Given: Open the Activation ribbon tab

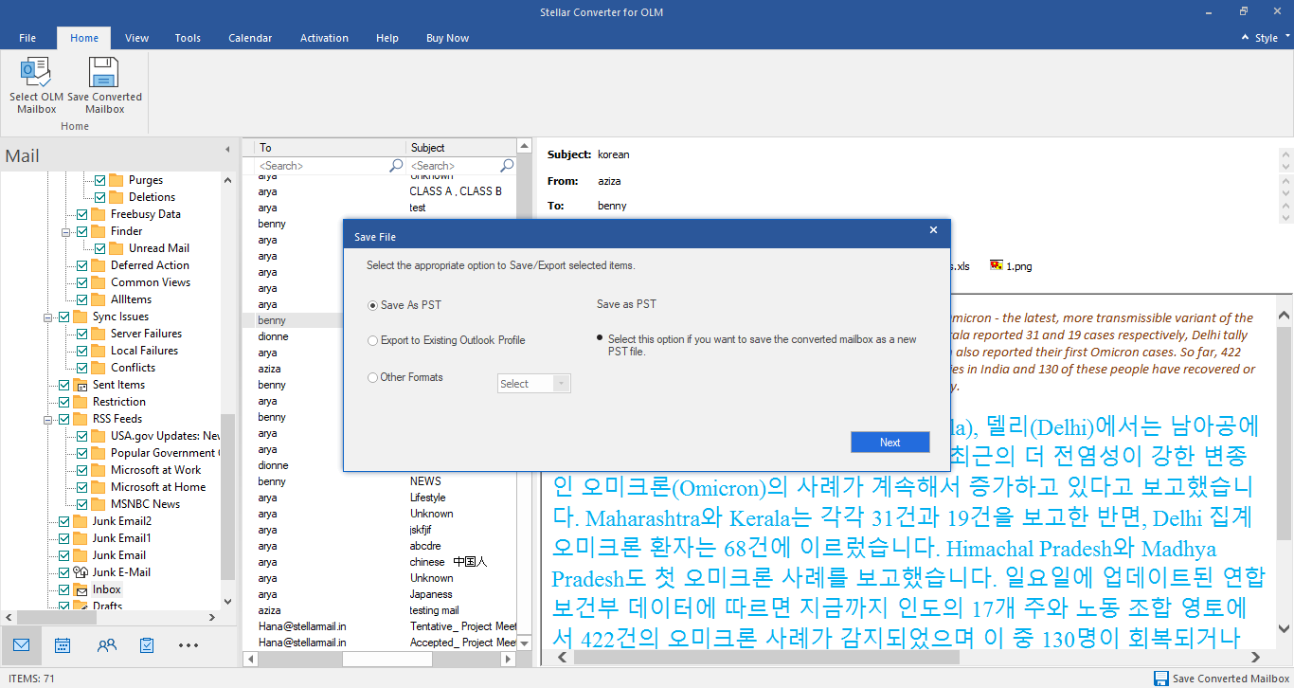Looking at the screenshot, I should tap(324, 38).
